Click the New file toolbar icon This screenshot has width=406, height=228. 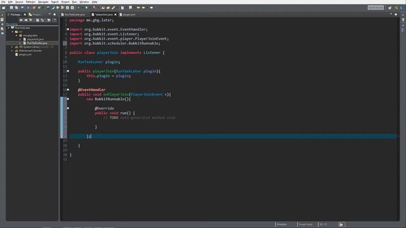4,8
